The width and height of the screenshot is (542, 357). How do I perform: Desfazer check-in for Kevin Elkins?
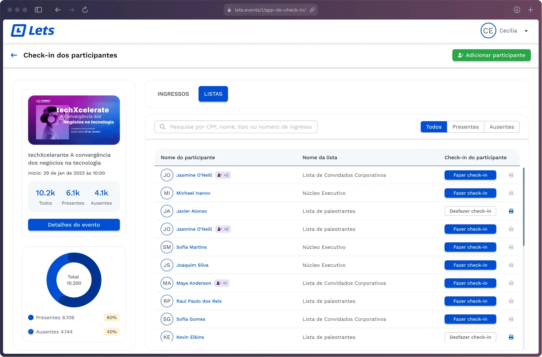(470, 337)
